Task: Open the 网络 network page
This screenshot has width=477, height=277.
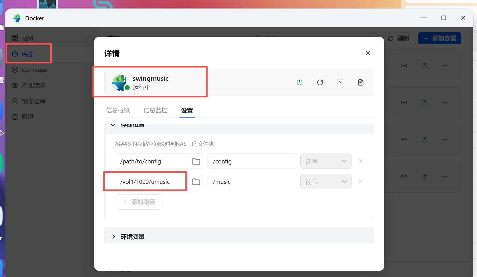Action: point(23,117)
